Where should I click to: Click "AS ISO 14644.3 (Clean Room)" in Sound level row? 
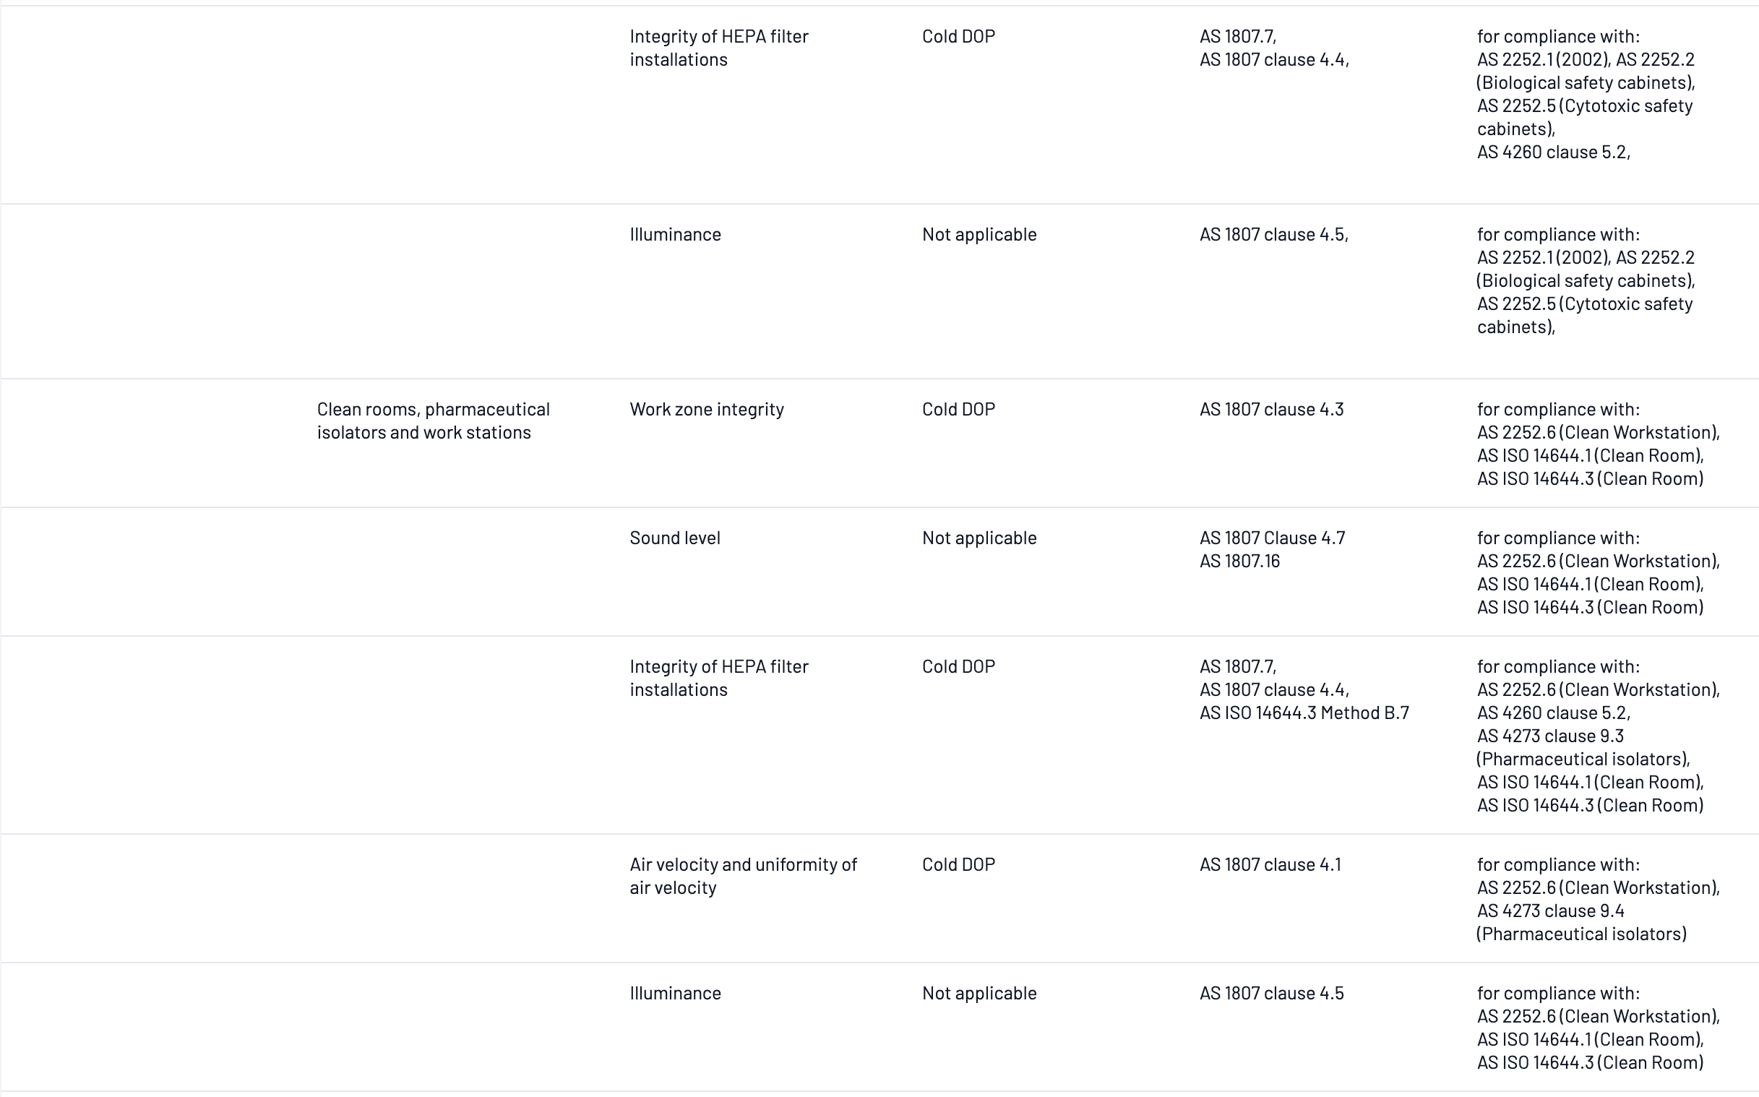click(x=1590, y=607)
